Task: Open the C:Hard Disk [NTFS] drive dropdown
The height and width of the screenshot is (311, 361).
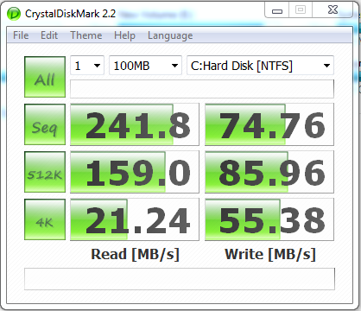Action: point(260,66)
